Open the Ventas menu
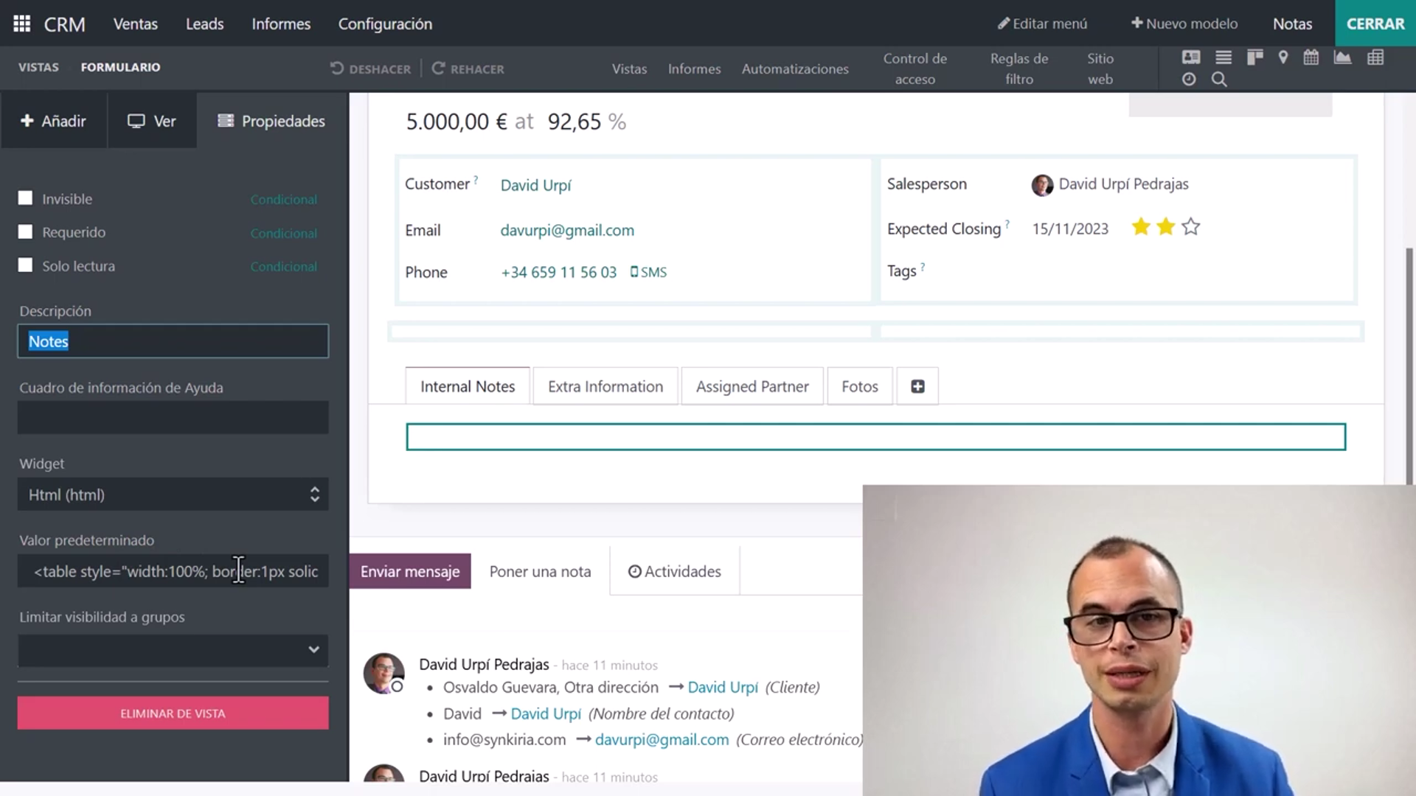 click(136, 24)
